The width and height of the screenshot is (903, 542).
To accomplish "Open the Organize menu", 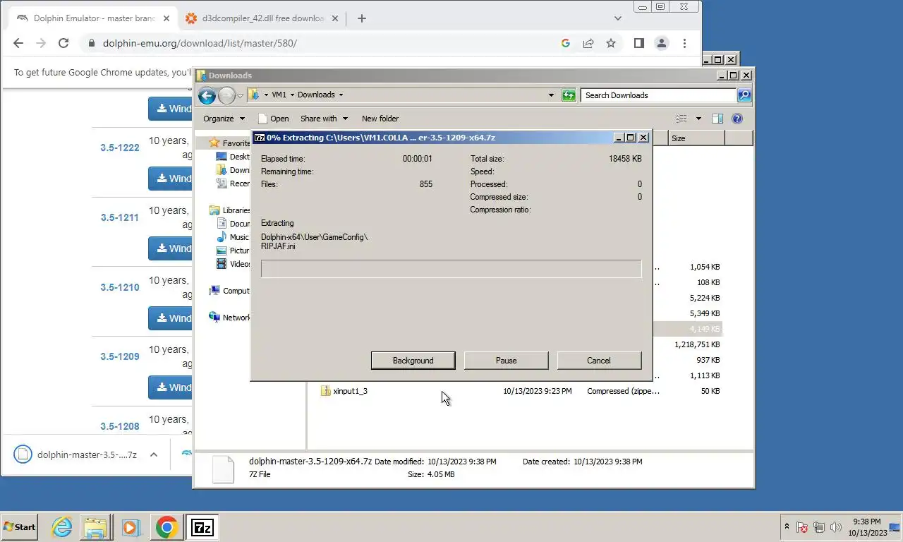I will coord(224,119).
